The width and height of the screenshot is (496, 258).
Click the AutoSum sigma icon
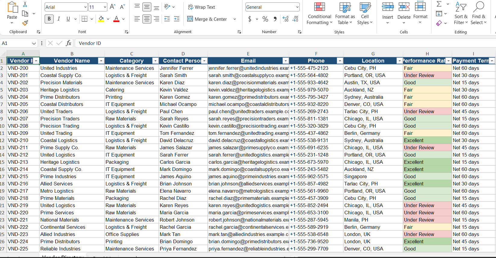[439, 4]
